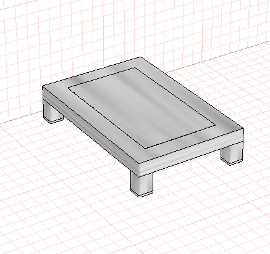
Task: Select the front-left side edge of the tabletop
Action: tap(91, 131)
